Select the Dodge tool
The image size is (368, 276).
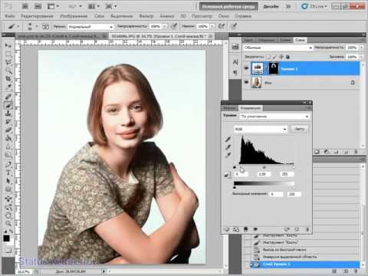(x=8, y=155)
